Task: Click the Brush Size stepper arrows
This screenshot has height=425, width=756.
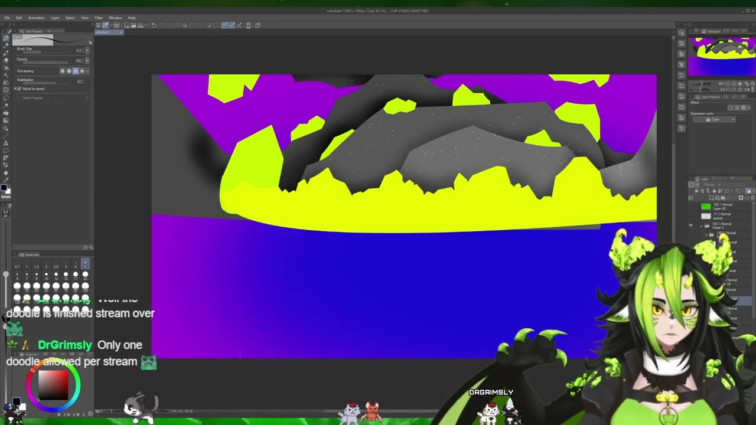Action: [x=83, y=50]
